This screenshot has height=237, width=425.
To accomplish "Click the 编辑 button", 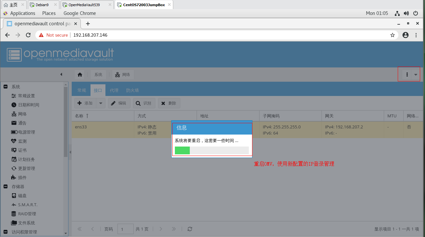I will click(119, 103).
